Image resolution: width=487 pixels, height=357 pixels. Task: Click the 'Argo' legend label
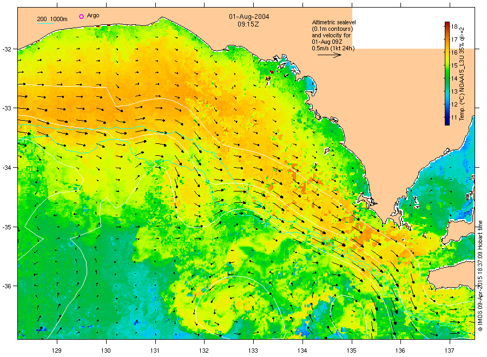pyautogui.click(x=93, y=16)
